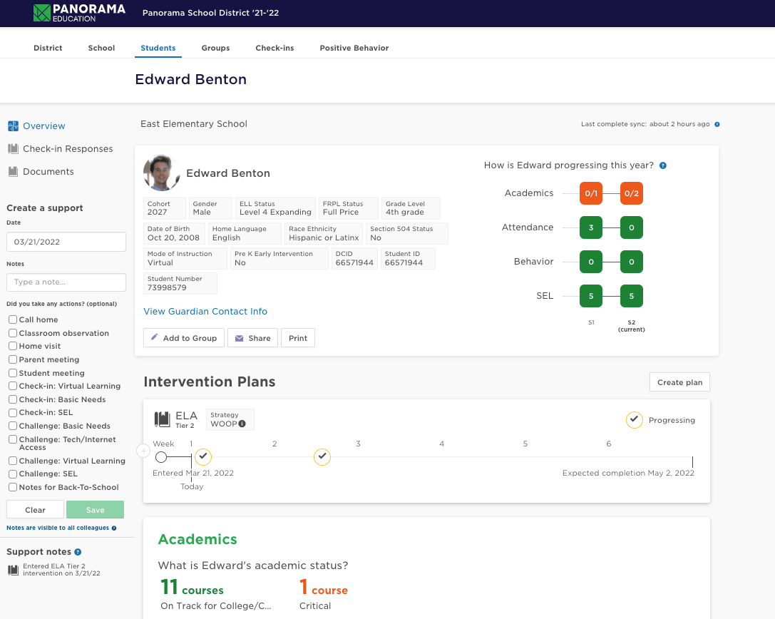Switch to the Groups tab
Viewport: 775px width, 619px height.
point(215,48)
